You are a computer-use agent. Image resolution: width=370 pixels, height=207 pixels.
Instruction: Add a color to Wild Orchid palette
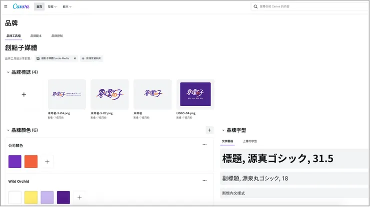(79, 197)
